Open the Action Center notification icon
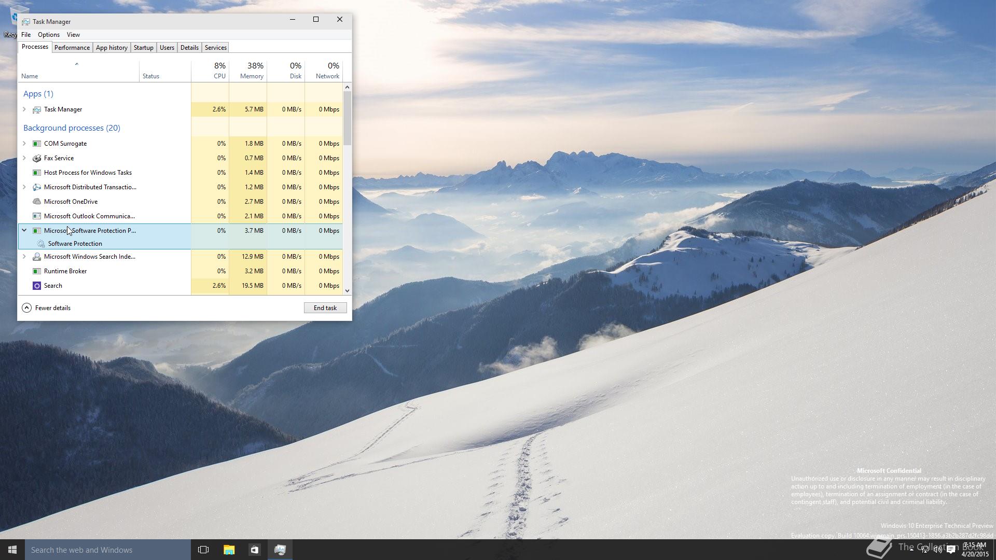Screen dimensions: 996x560 click(x=951, y=550)
